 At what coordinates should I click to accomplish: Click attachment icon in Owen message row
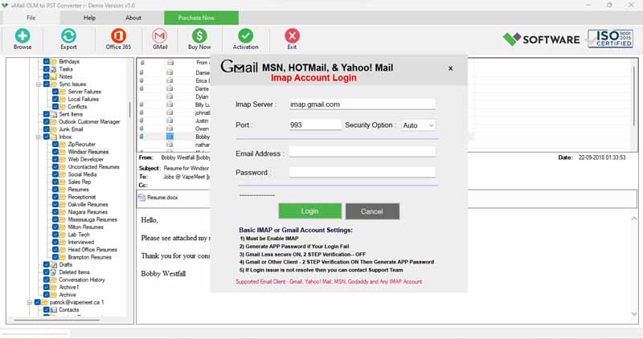pos(141,129)
